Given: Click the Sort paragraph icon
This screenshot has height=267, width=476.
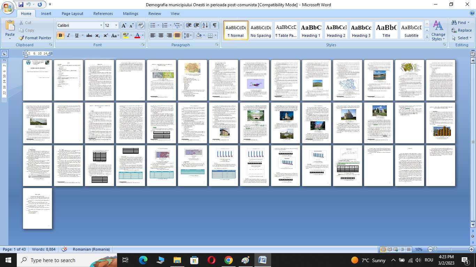Looking at the screenshot, I should [x=205, y=25].
